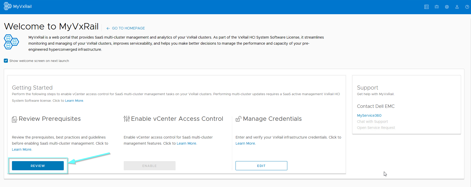Click the Review Prerequisites checklist icon
Screen dimensions: 471x187
pyautogui.click(x=15, y=119)
